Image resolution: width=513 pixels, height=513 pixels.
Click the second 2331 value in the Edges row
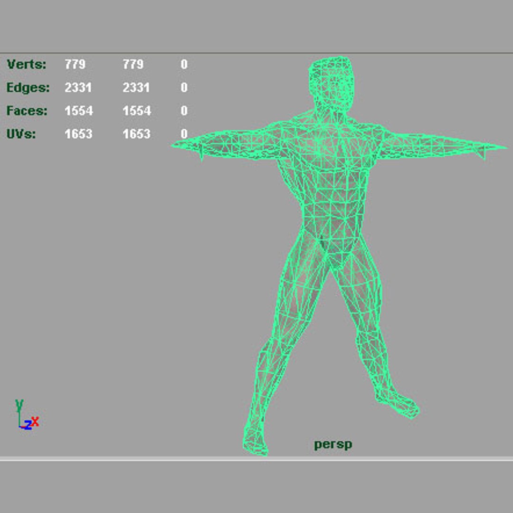[136, 87]
